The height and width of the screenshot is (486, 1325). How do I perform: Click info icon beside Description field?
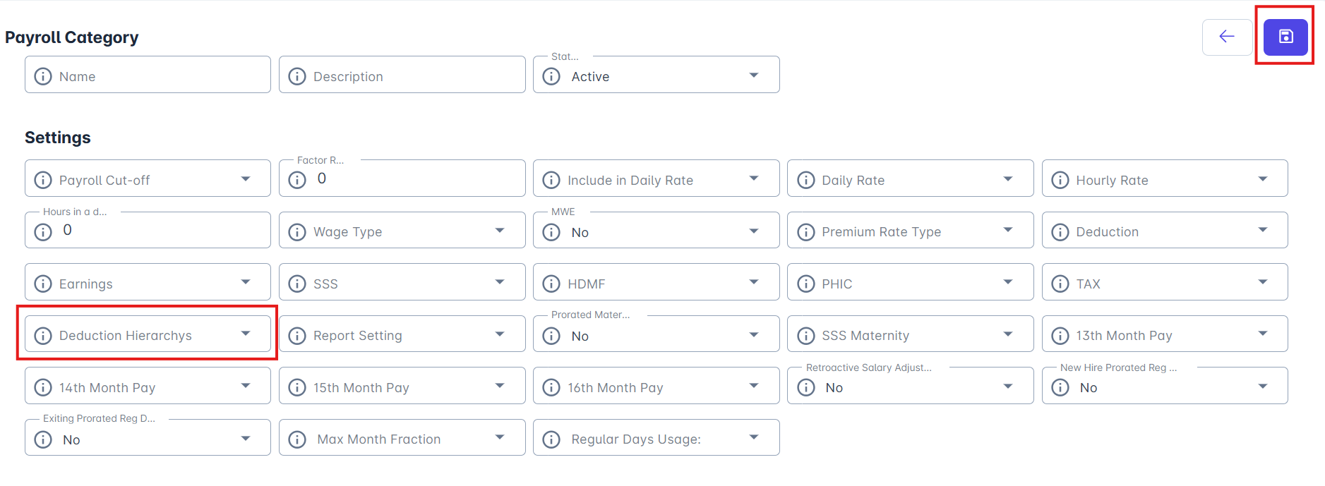297,76
